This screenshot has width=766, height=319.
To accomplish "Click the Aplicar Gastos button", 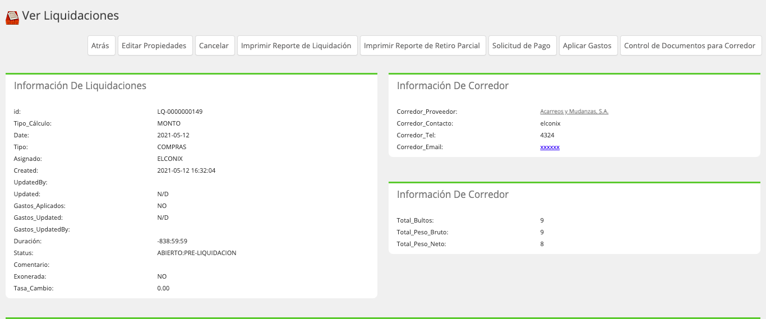I will click(x=587, y=45).
